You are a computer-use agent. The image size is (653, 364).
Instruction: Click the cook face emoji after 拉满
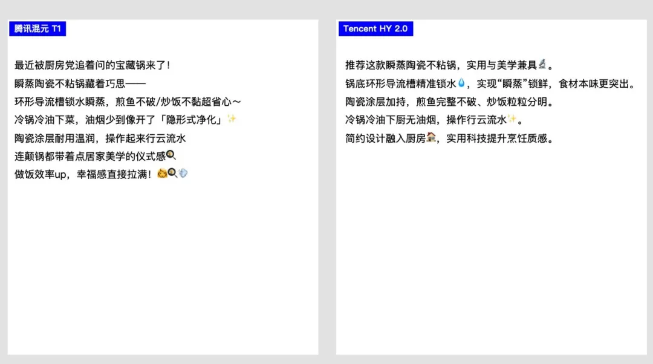(161, 174)
